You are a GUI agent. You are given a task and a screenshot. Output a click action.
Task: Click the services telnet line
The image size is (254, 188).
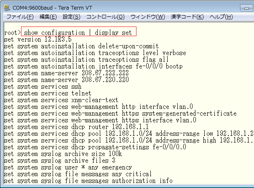point(48,93)
